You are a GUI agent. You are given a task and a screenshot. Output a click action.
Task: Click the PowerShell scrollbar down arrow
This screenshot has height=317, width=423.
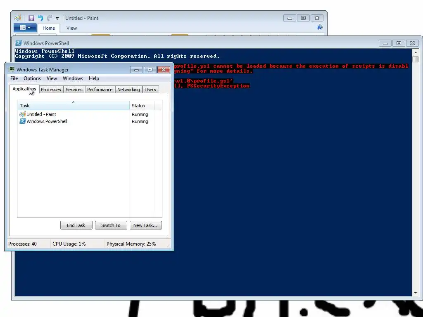[416, 293]
